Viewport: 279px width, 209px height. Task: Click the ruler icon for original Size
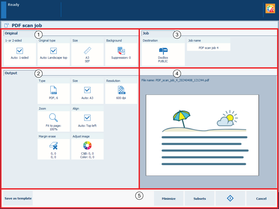pos(87,51)
